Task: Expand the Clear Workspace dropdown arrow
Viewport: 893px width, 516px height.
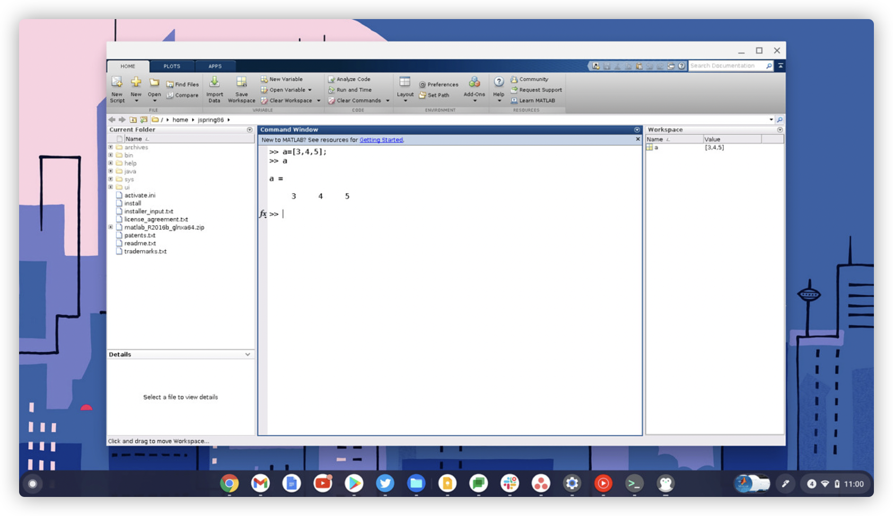Action: pyautogui.click(x=319, y=101)
